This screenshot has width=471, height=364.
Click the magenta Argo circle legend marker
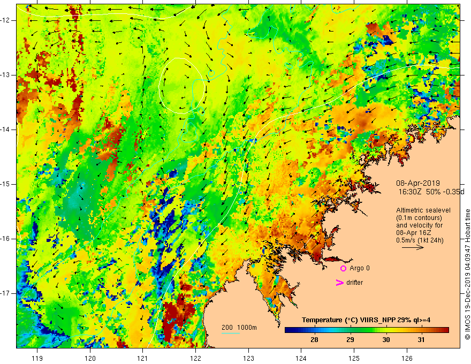(343, 269)
